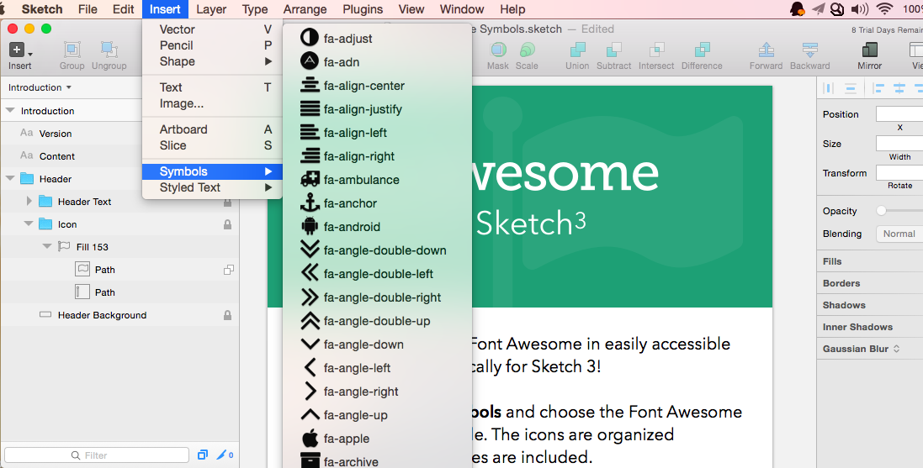Insert fa-angle-double-right symbol

point(377,297)
